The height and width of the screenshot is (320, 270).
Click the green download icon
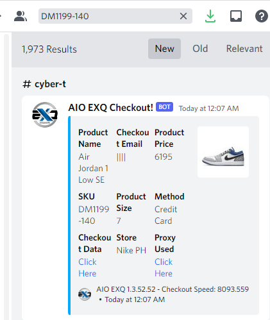[x=210, y=16]
